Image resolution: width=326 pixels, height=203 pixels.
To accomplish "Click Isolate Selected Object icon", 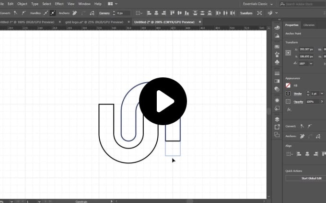I will tap(259, 13).
